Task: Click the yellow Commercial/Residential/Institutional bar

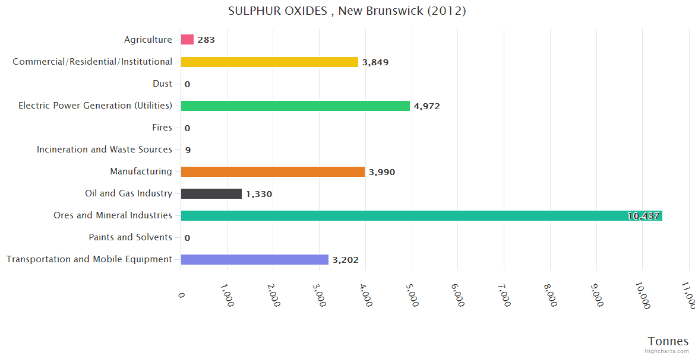Action: (269, 62)
